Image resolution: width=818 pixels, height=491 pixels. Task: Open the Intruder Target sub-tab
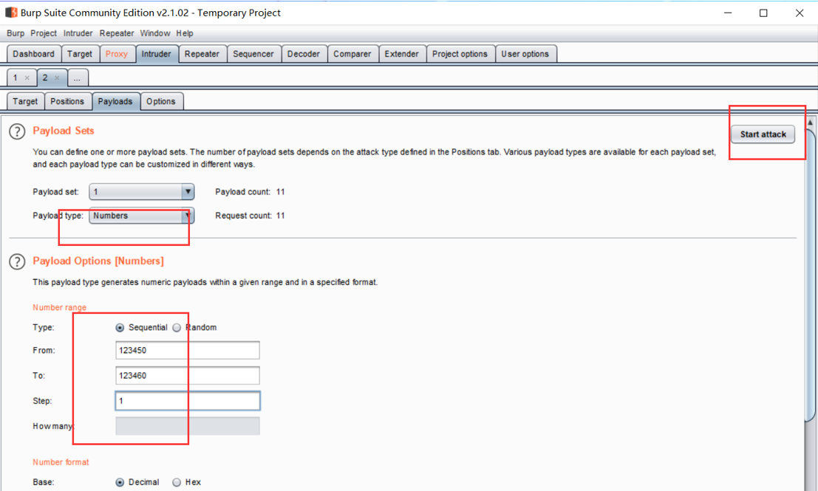[26, 101]
